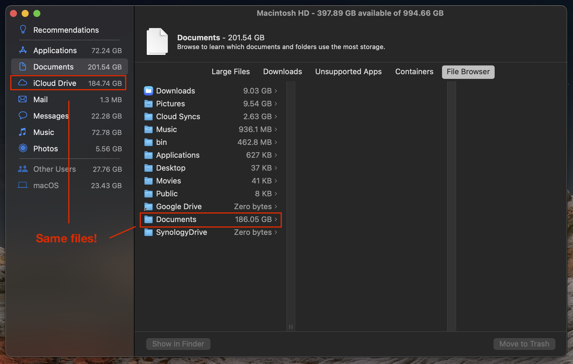Screen dimensions: 573x364
Task: Switch to the Containers tab
Action: 414,72
